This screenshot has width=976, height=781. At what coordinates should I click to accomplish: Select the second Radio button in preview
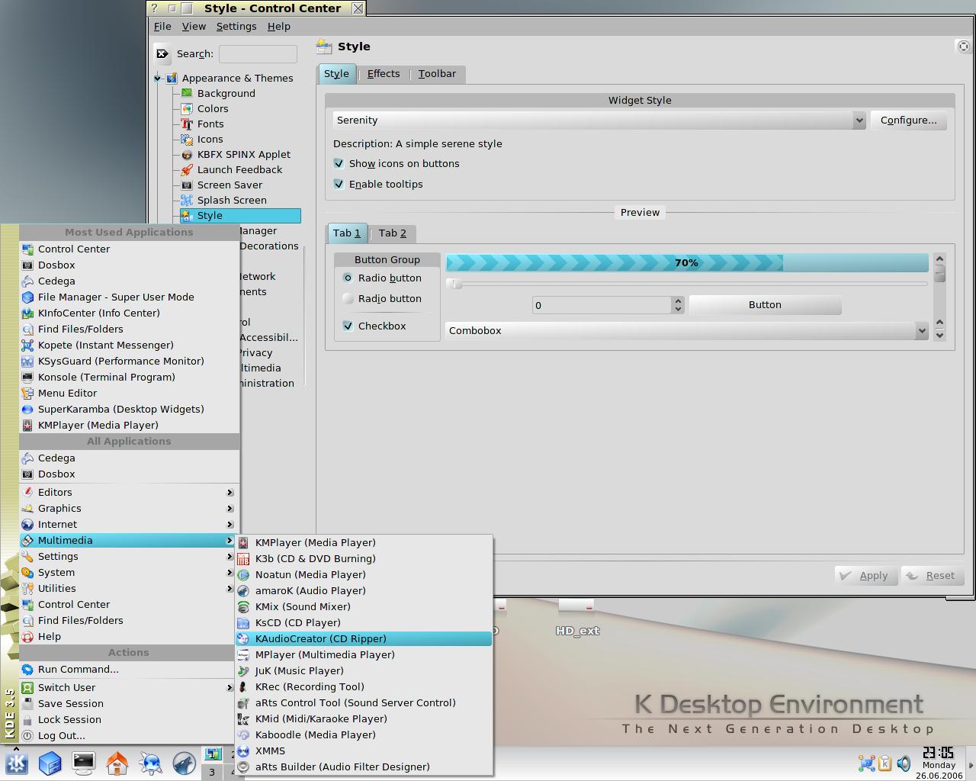(348, 299)
